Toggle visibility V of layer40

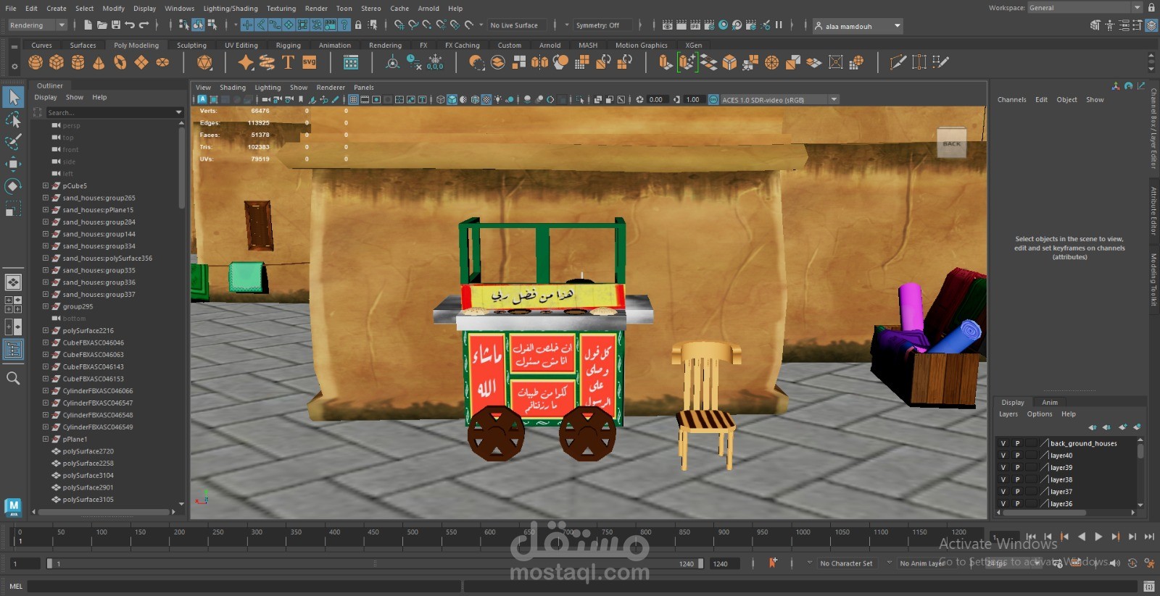click(1003, 456)
